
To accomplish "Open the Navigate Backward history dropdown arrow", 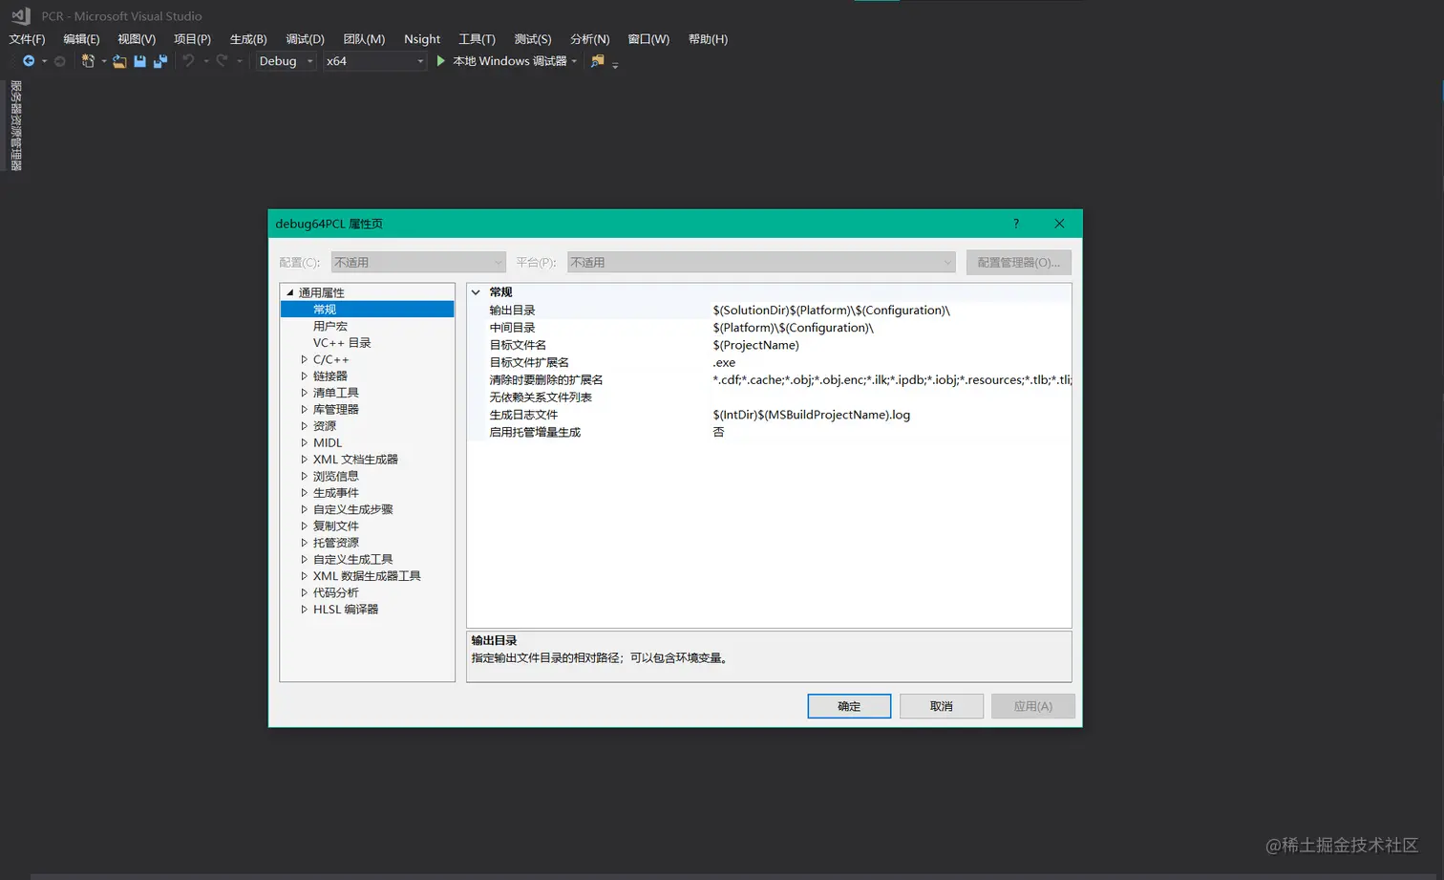I will (44, 61).
